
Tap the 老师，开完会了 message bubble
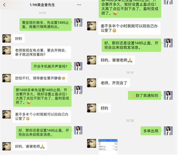[x=114, y=83]
